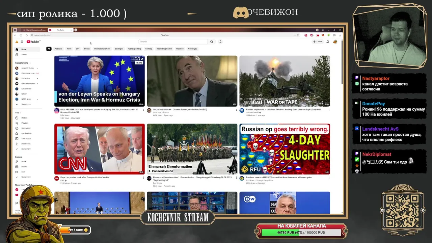Screen dimensions: 432x243
Task: Expand Show more under You section
Action: (x=27, y=149)
